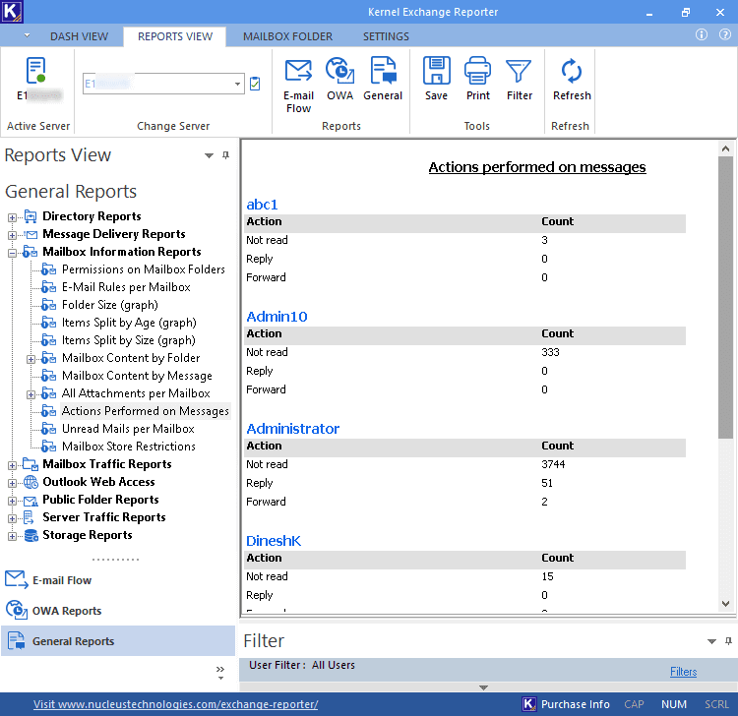Expand the Directory Reports node
Viewport: 738px width, 716px height.
click(12, 217)
